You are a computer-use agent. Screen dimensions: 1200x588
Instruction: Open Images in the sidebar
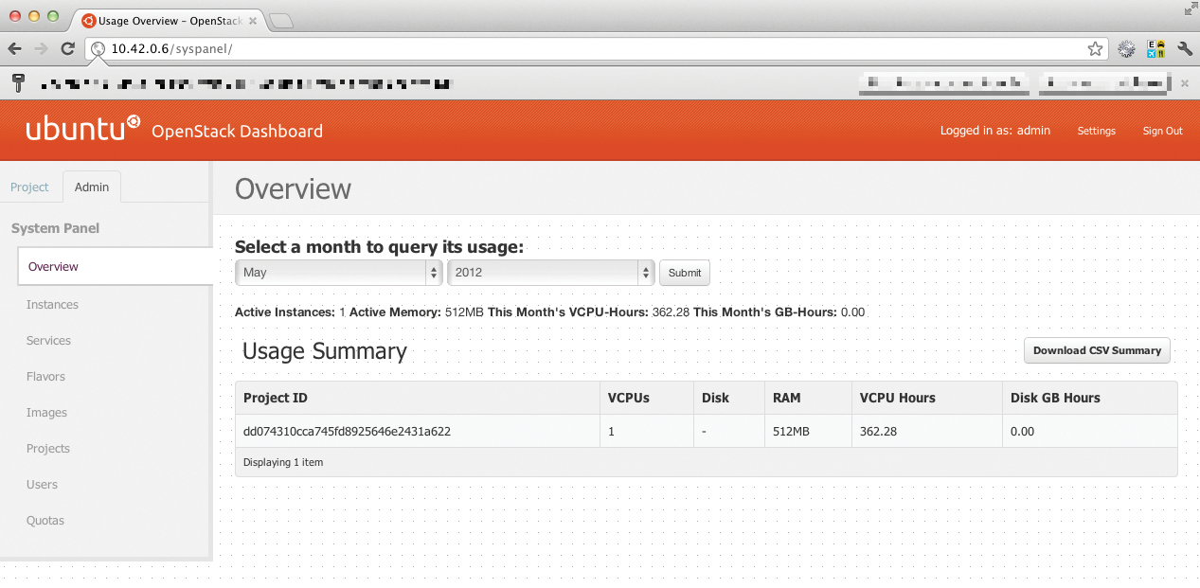point(46,412)
